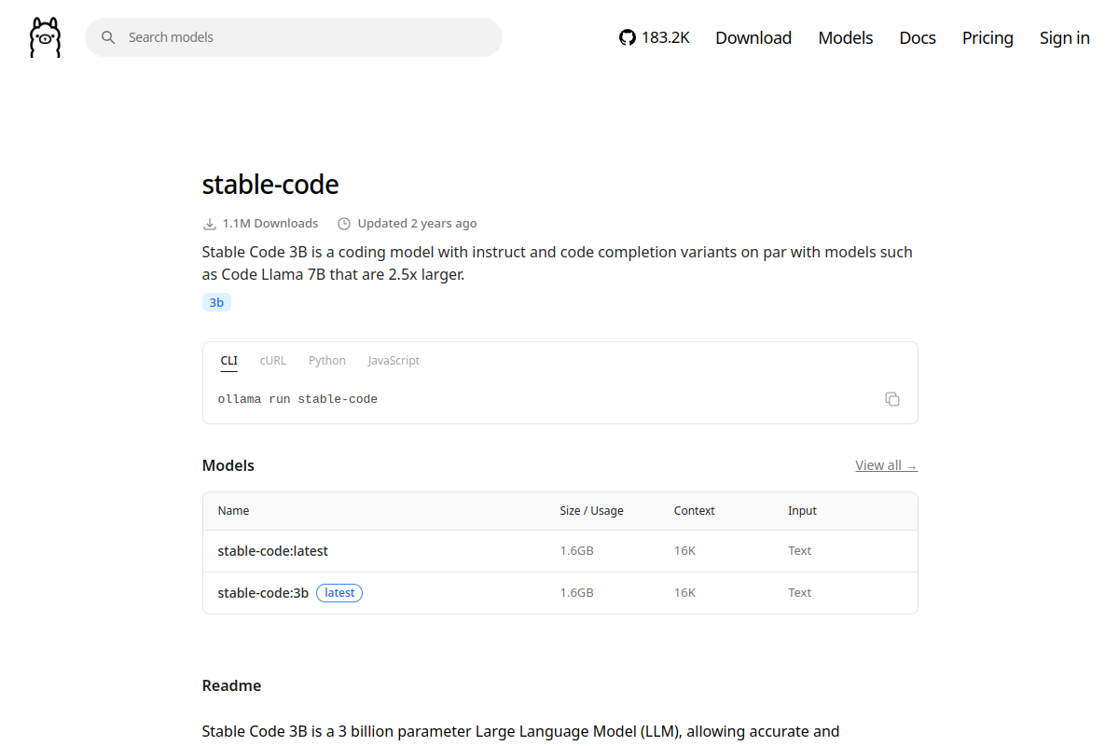Open the Docs link
The height and width of the screenshot is (746, 1119).
tap(918, 37)
